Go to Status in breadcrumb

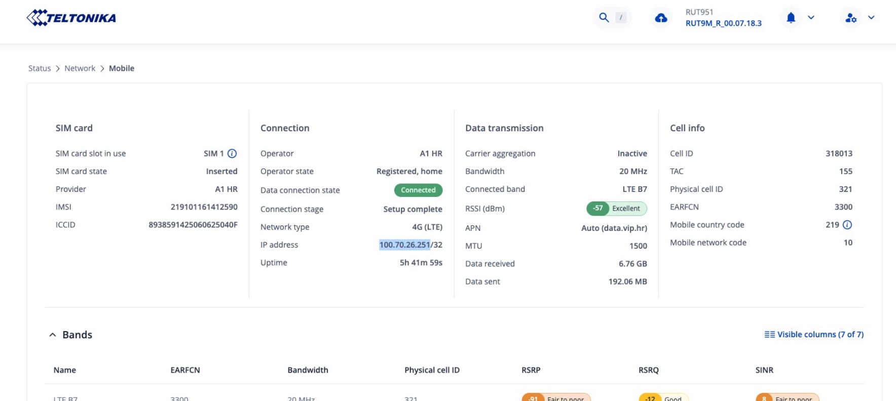(40, 68)
